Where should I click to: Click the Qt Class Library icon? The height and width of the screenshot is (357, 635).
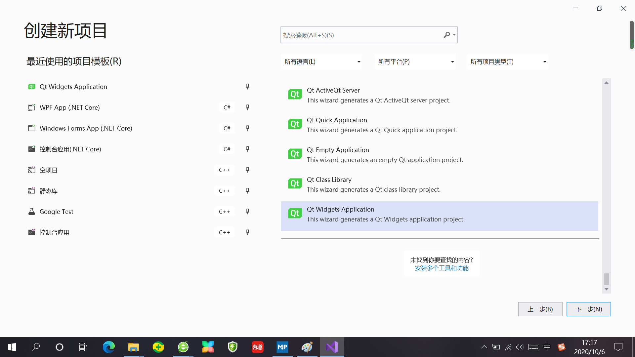pos(295,184)
